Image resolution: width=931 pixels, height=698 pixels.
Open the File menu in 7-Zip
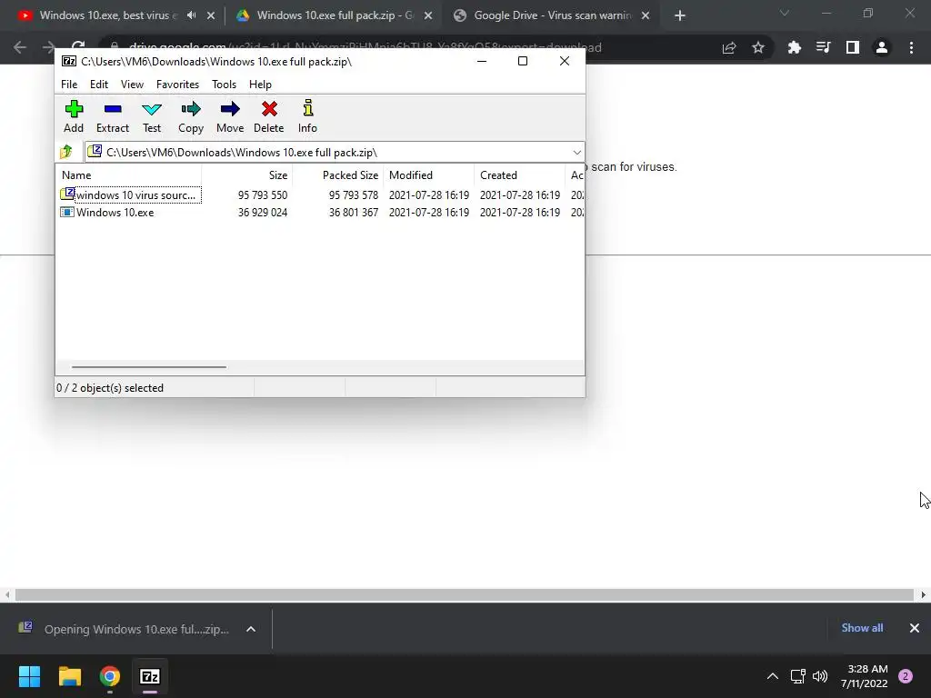tap(69, 85)
